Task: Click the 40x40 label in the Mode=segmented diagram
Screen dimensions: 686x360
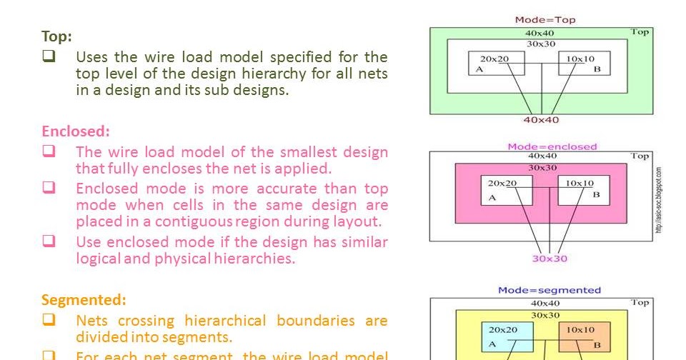Action: (x=545, y=303)
